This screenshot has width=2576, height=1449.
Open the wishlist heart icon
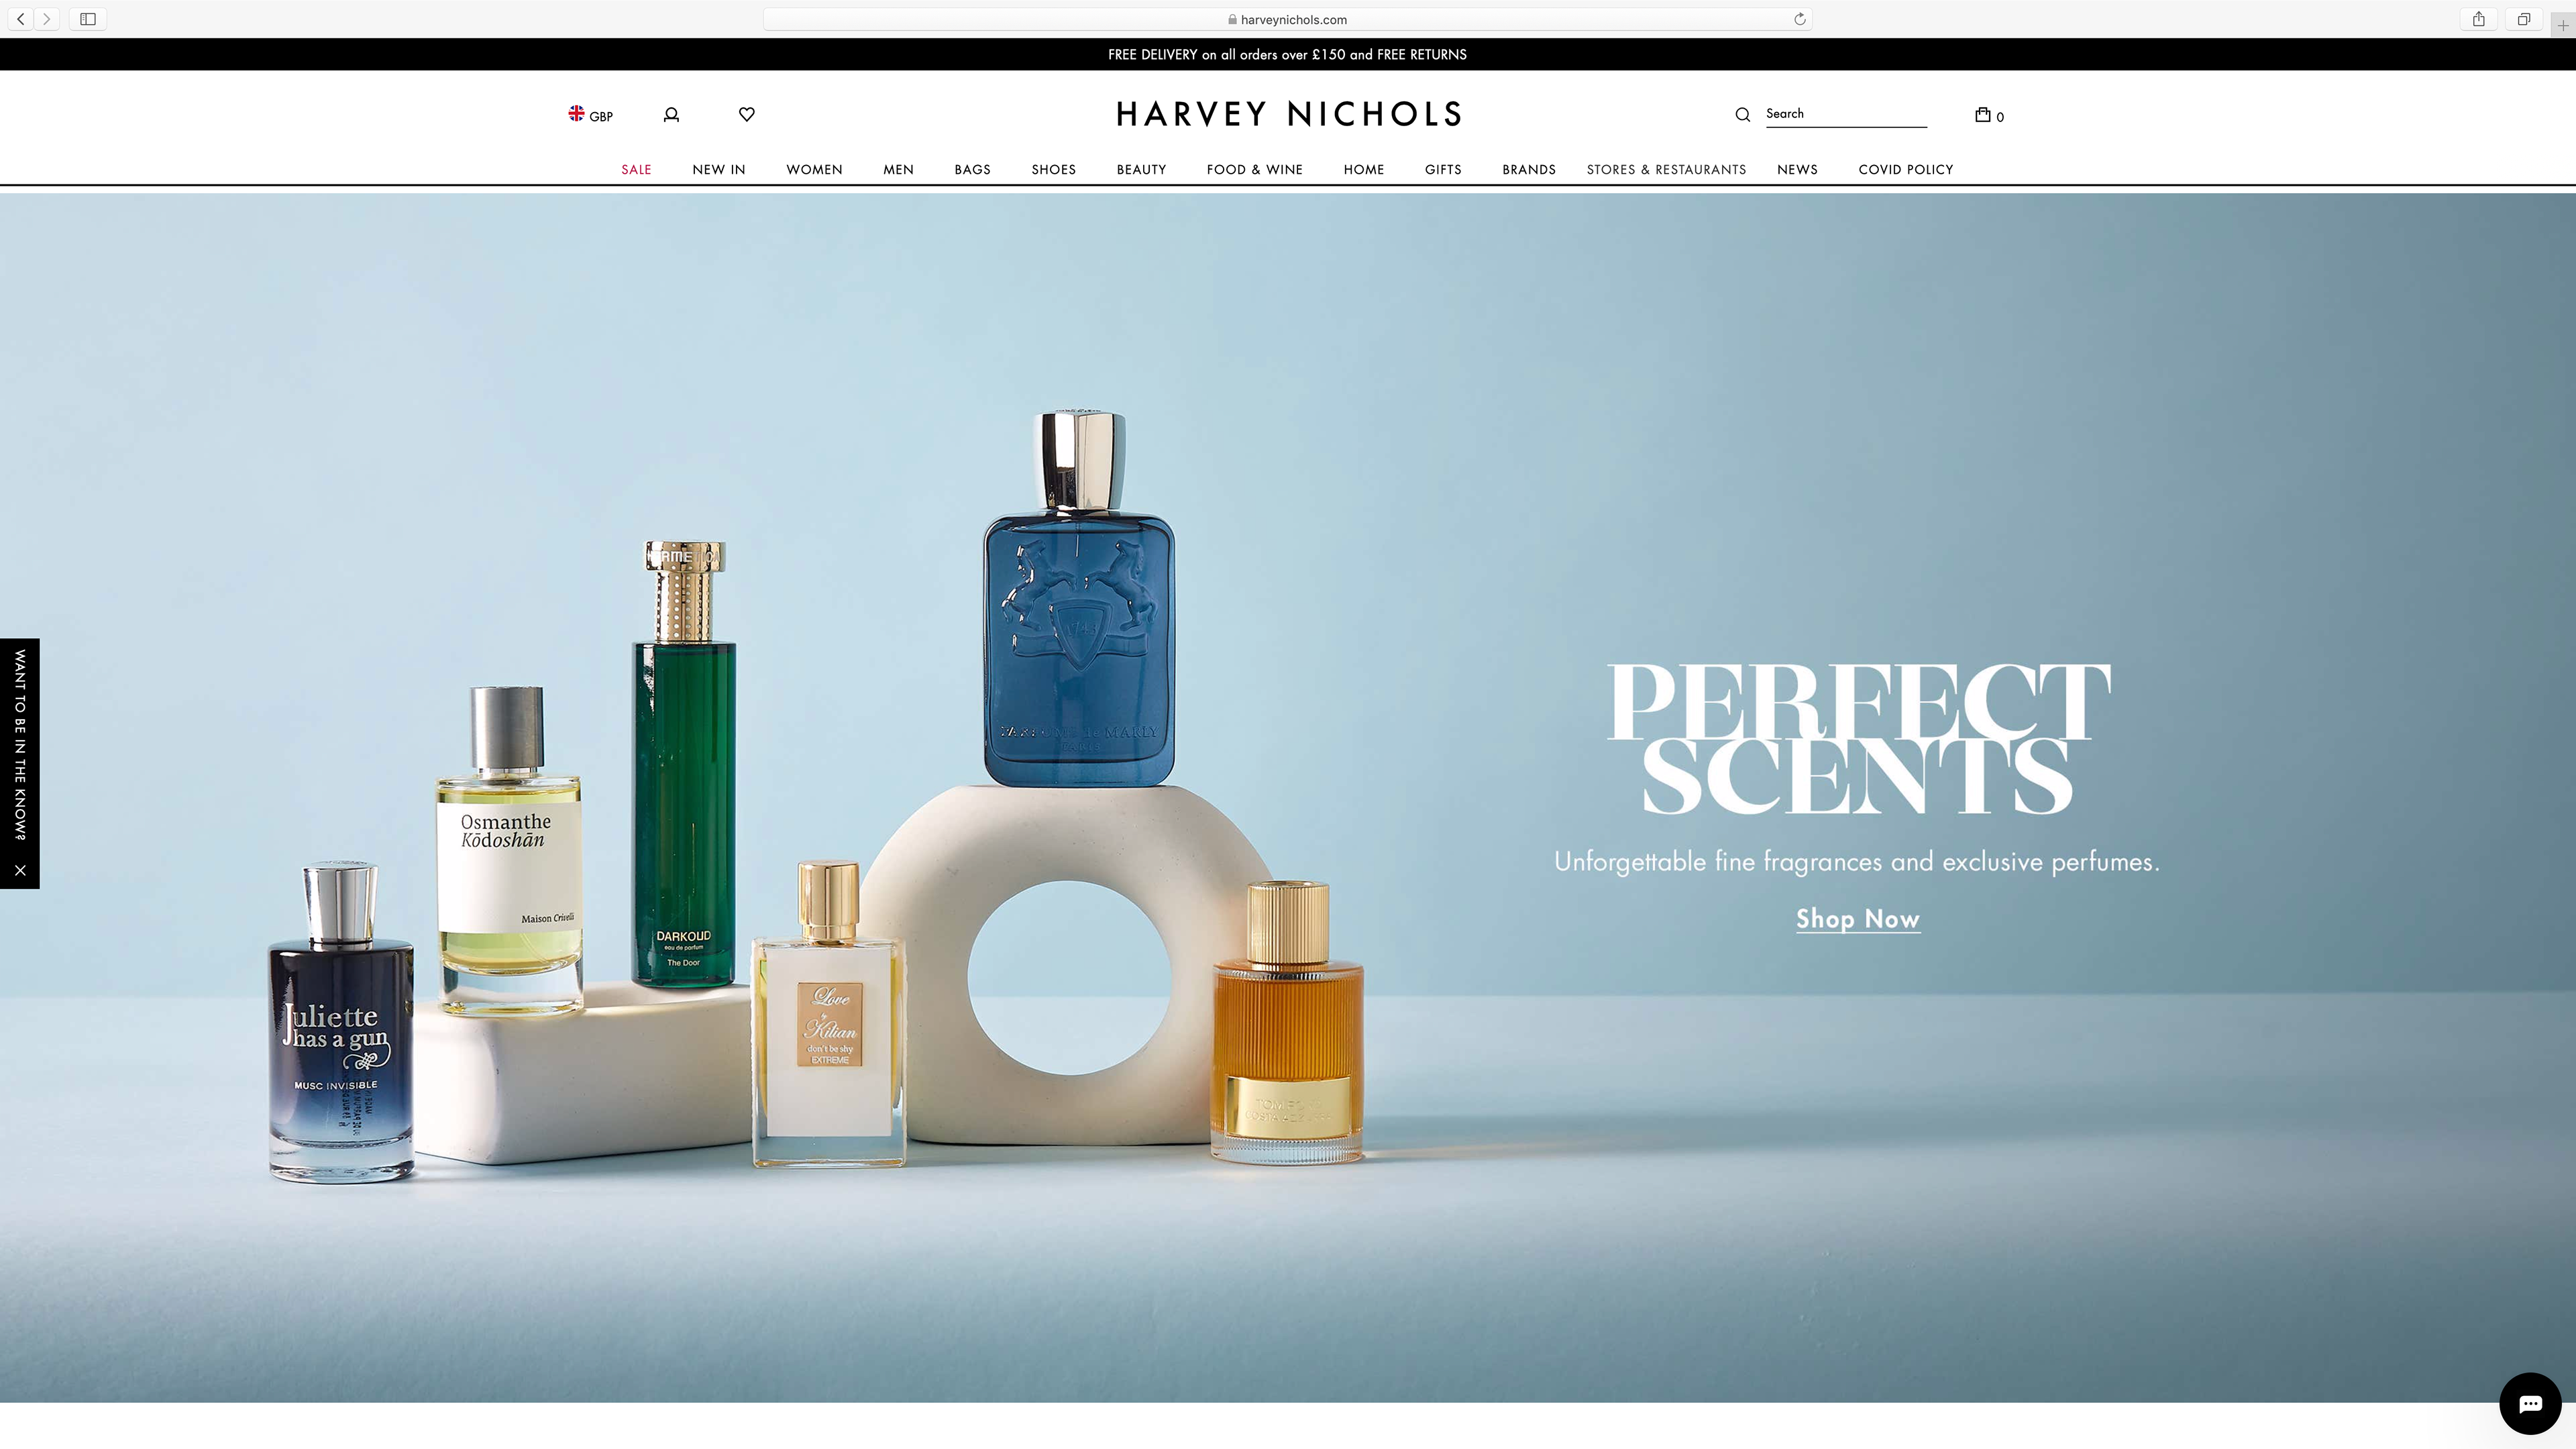point(746,114)
